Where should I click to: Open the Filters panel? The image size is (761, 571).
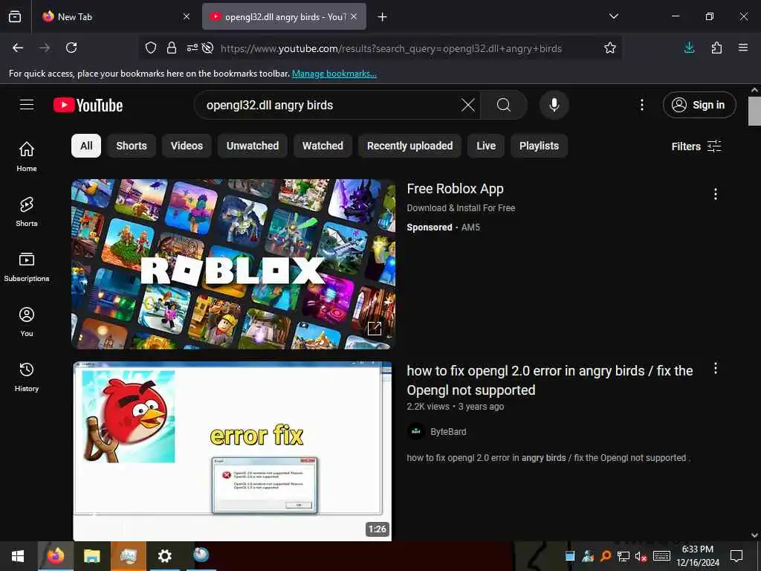(x=696, y=146)
